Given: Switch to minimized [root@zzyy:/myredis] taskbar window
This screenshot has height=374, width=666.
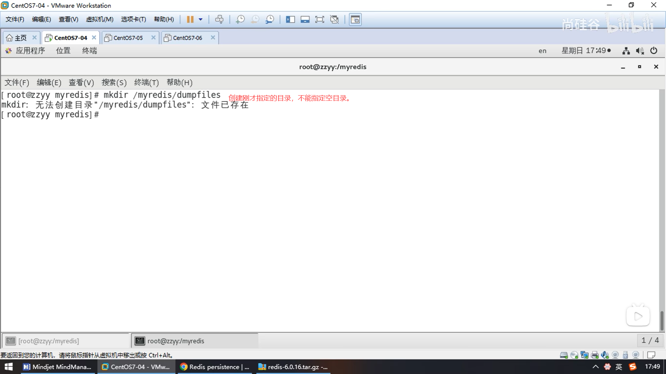Looking at the screenshot, I should (x=49, y=341).
